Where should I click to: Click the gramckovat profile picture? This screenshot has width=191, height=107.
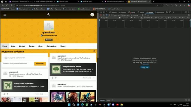point(49,26)
